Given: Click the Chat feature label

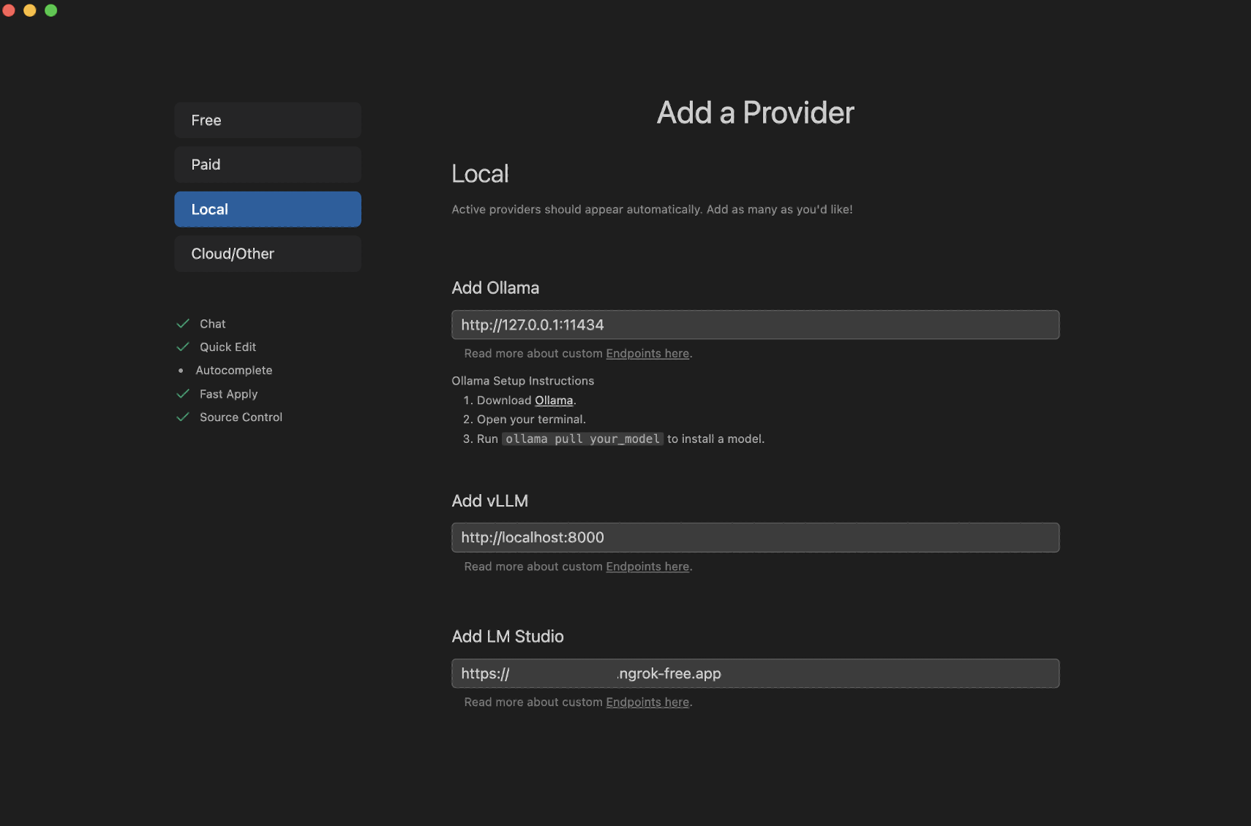Looking at the screenshot, I should (213, 324).
